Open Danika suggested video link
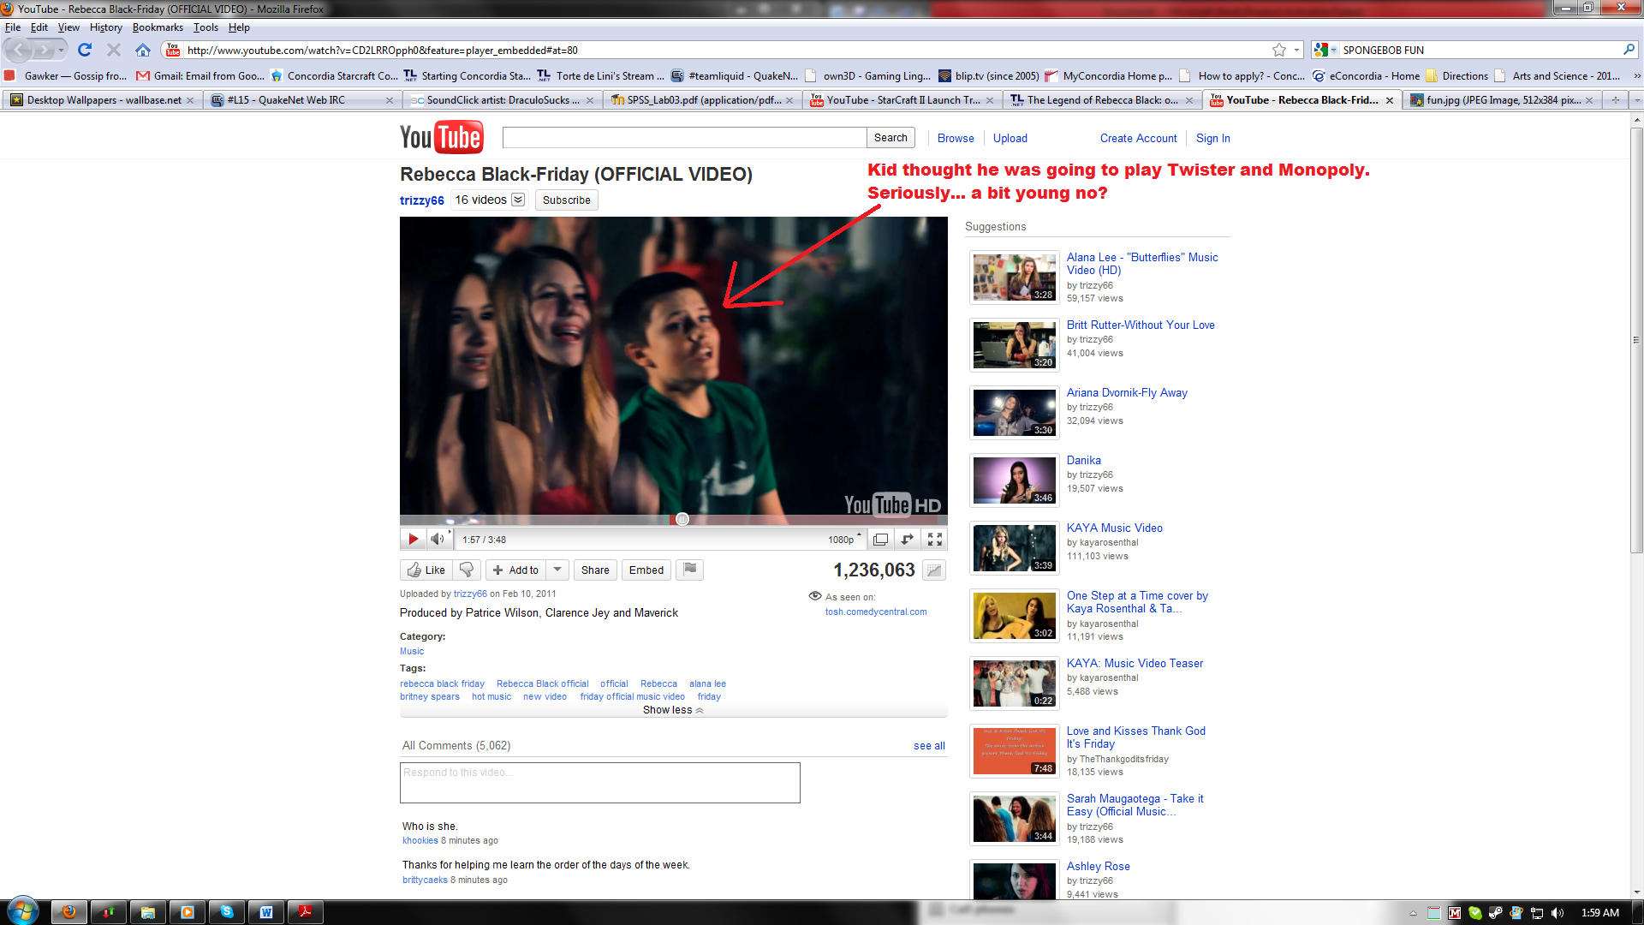 1083,460
